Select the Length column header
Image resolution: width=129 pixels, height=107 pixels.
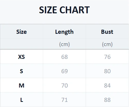[64, 32]
